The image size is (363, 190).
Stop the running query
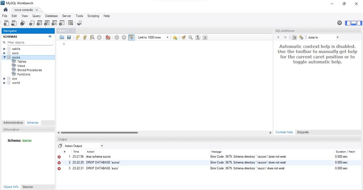[x=99, y=37]
